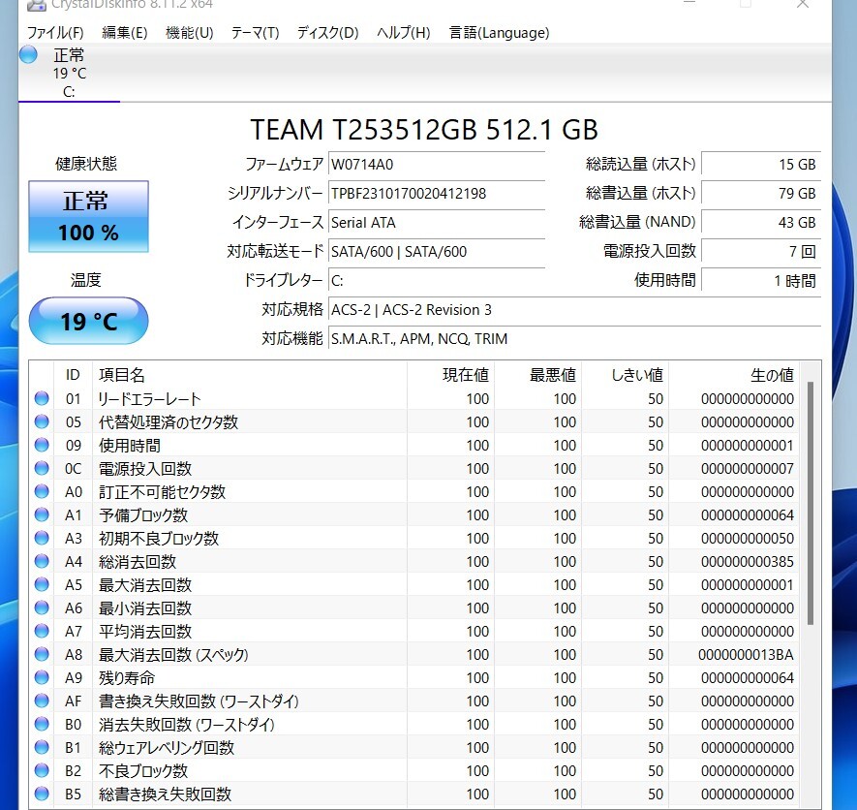Click raw value 000000000385

pos(748,562)
